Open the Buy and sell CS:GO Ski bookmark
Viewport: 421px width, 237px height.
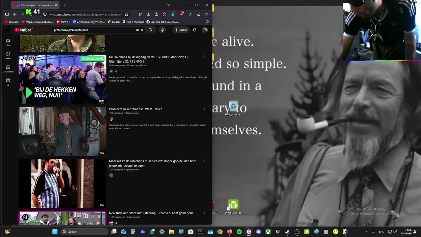click(162, 22)
